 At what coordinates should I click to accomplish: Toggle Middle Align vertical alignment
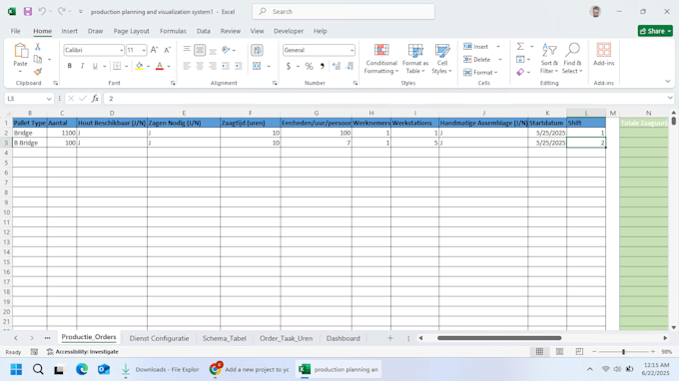tap(200, 50)
